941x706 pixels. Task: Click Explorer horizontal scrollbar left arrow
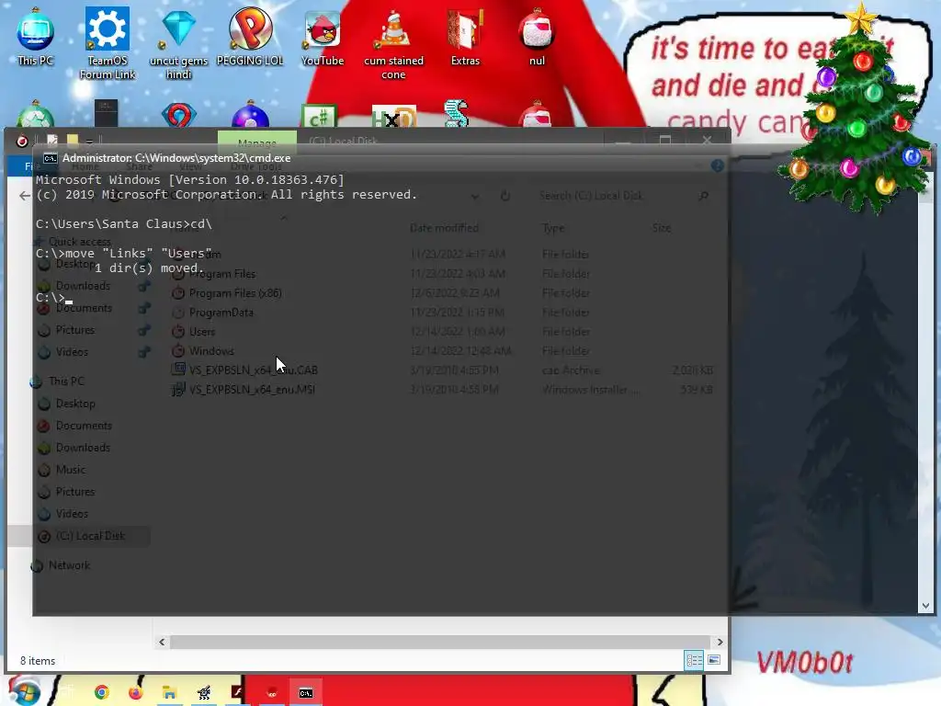pyautogui.click(x=162, y=642)
